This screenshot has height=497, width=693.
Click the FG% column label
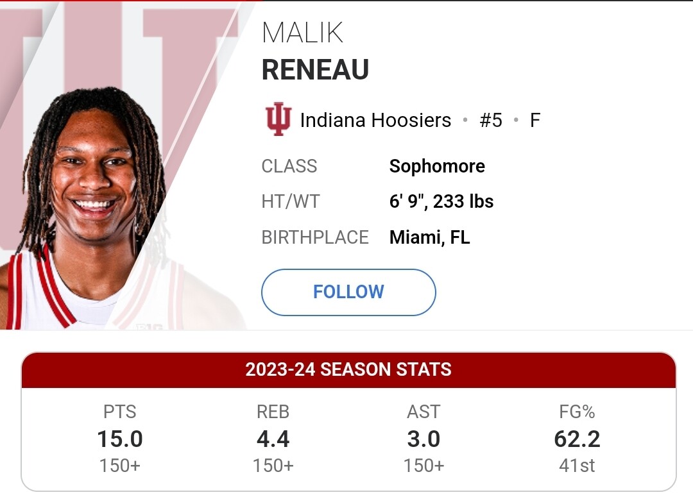coord(577,412)
